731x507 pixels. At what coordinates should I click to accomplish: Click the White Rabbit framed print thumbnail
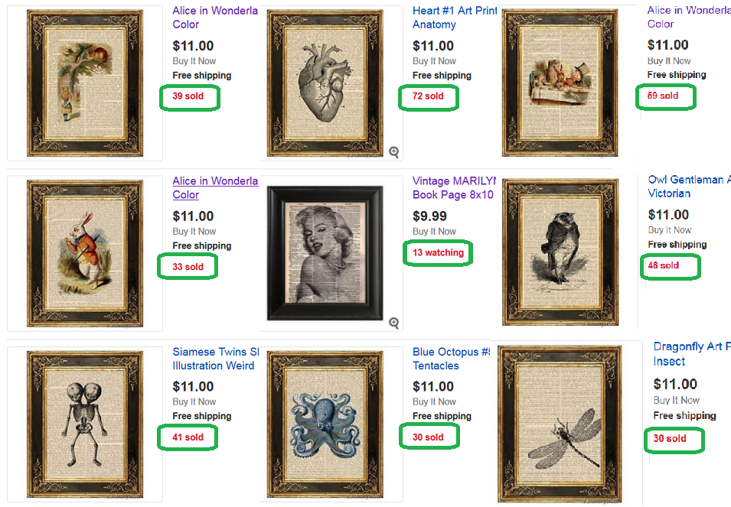point(85,254)
